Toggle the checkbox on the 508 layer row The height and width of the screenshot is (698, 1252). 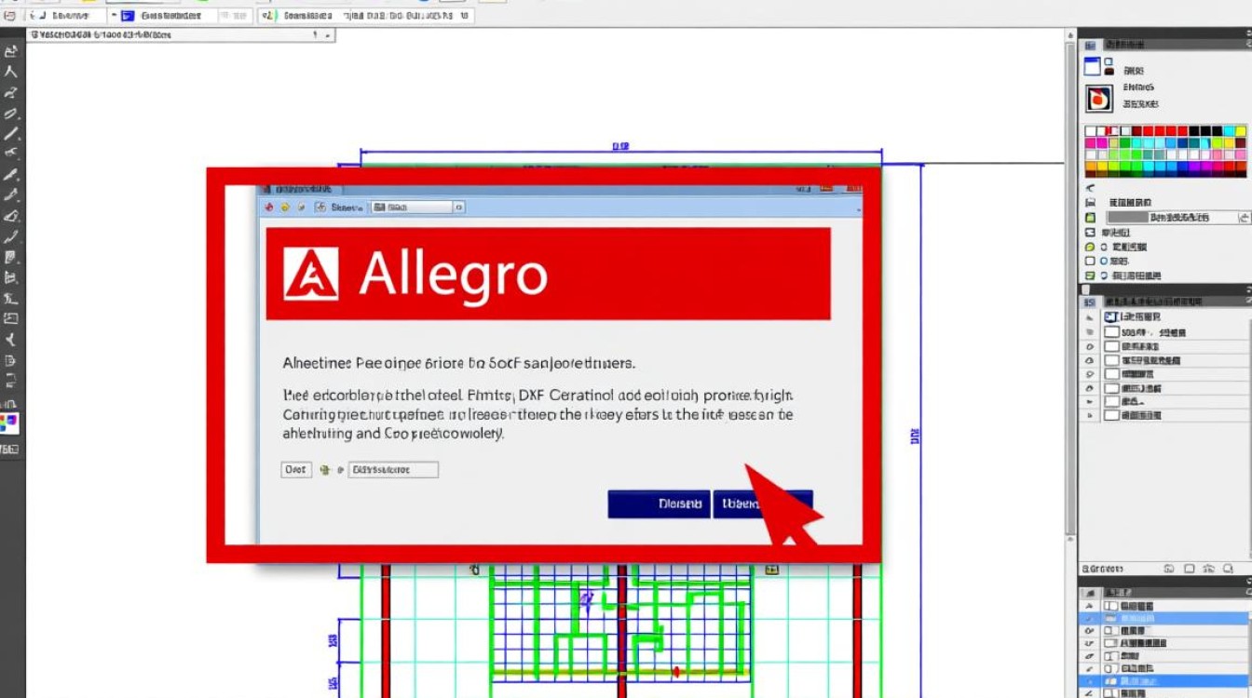(1111, 332)
